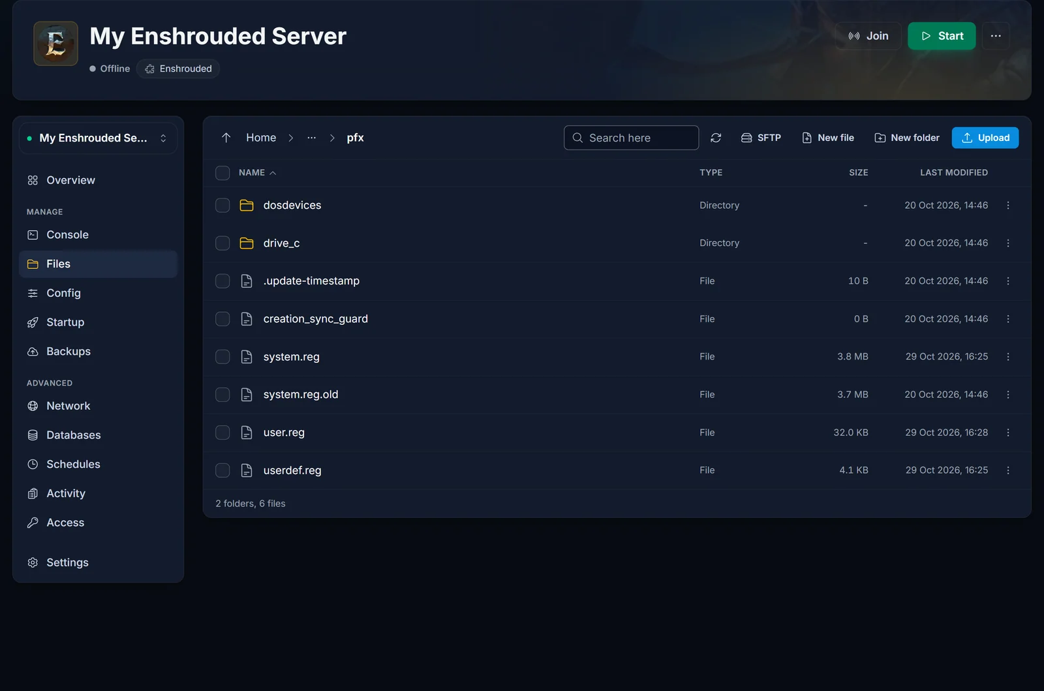The image size is (1044, 691).
Task: Expand the collapsed breadcrumb ellipsis
Action: click(312, 138)
